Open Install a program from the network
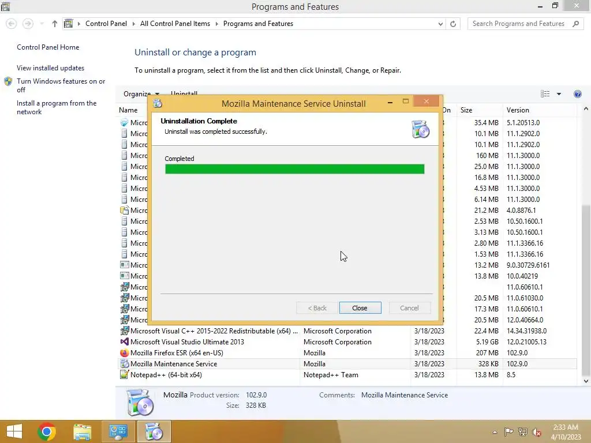 tap(57, 107)
